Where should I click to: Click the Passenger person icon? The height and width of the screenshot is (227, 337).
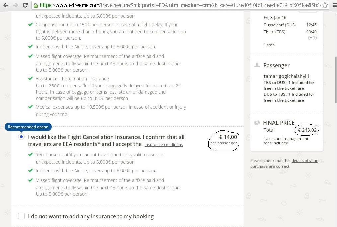click(x=257, y=65)
